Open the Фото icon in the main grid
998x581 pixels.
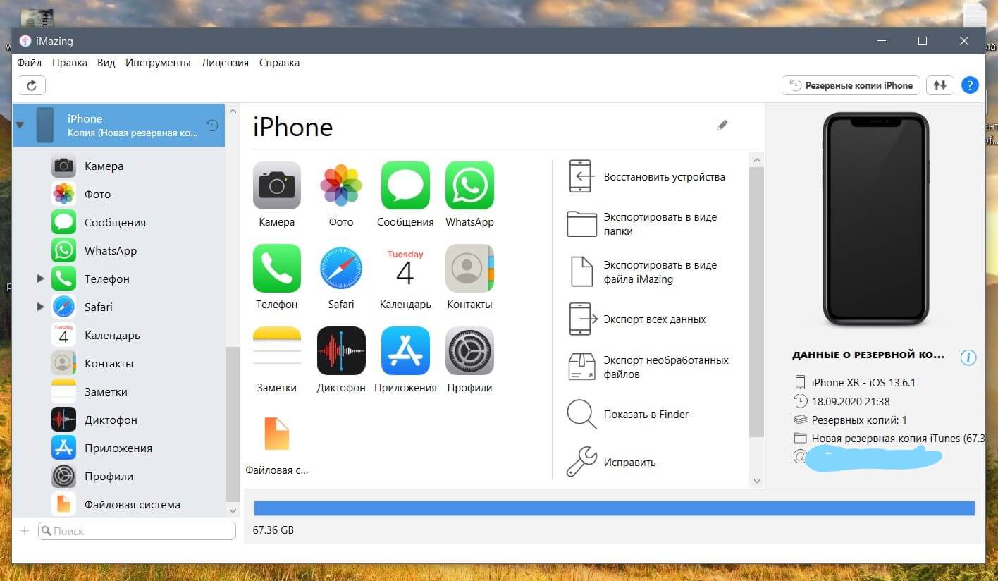(x=341, y=185)
